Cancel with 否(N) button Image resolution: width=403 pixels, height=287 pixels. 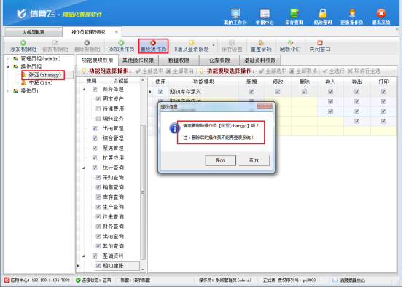click(x=254, y=160)
